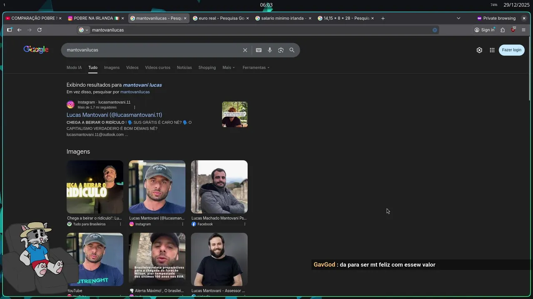Click the Instagram favicon of first result

click(71, 105)
